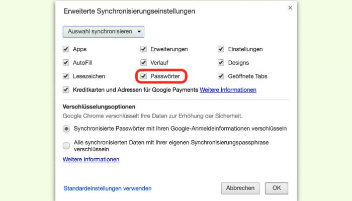Select the own Synchronisierungspassphrase radio option

pos(66,146)
